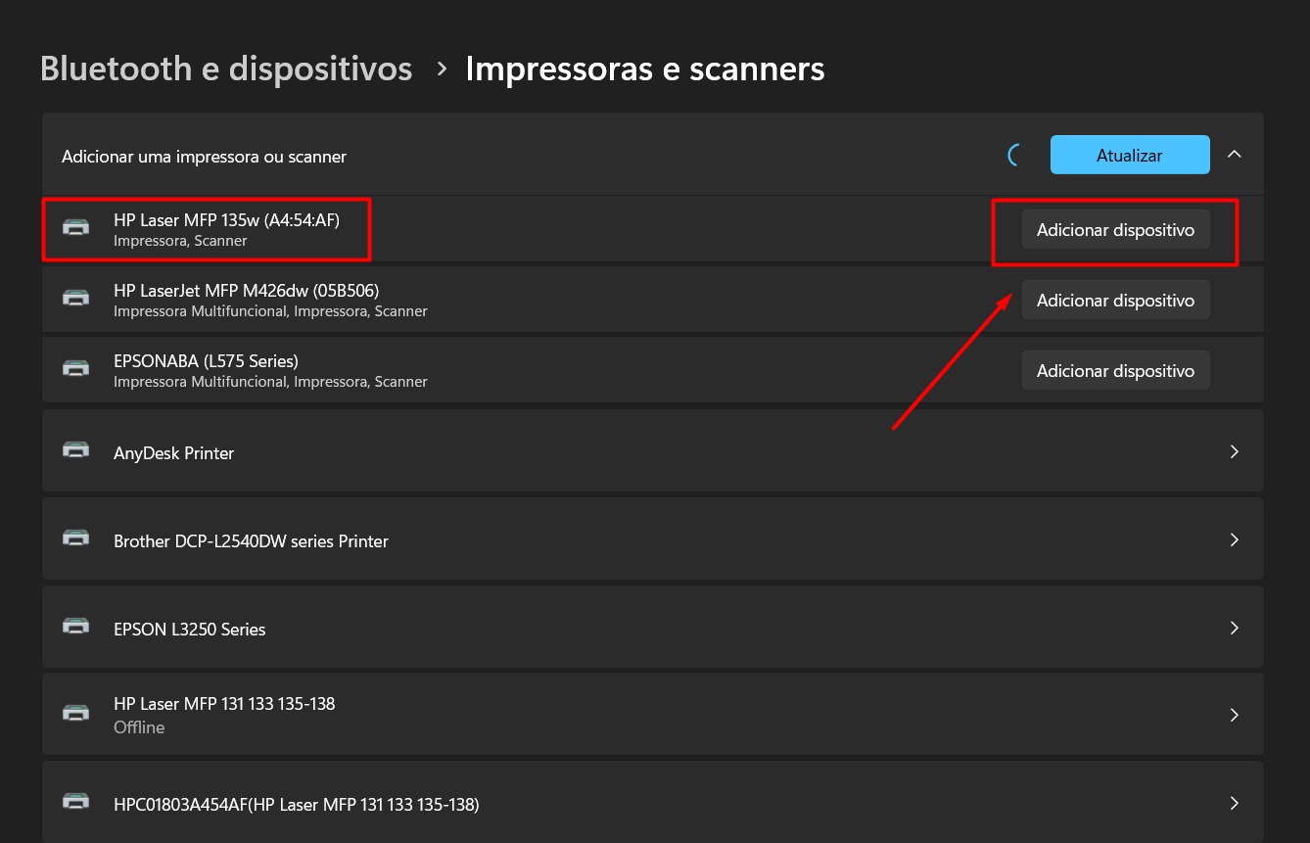Add the HP Laser MFP 135w device
1310x843 pixels.
pyautogui.click(x=1115, y=230)
